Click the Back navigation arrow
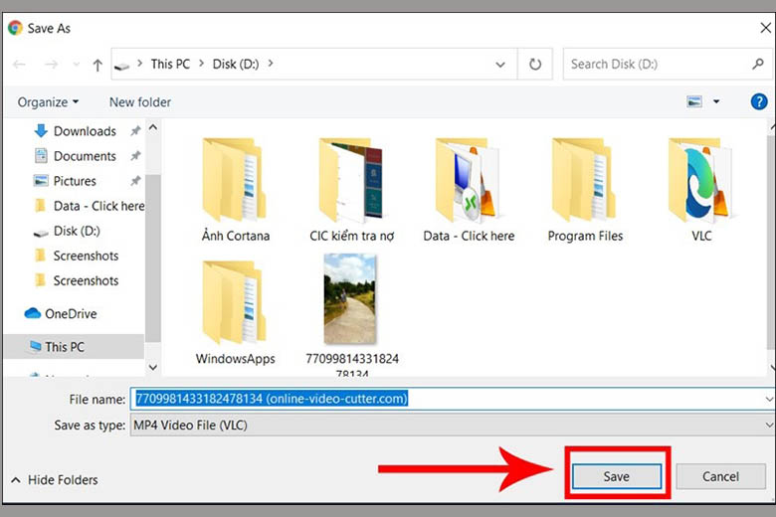Viewport: 776px width, 517px height. click(19, 64)
